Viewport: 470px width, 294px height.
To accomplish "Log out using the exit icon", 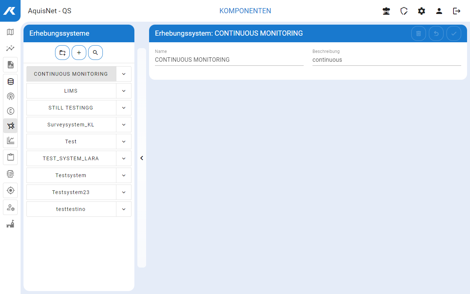I will click(x=457, y=11).
